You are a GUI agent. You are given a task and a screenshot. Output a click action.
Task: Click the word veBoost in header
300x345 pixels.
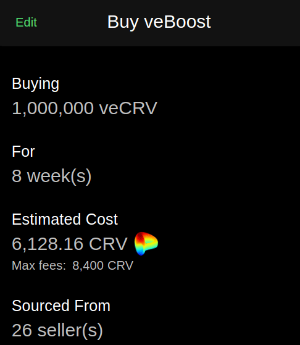177,22
